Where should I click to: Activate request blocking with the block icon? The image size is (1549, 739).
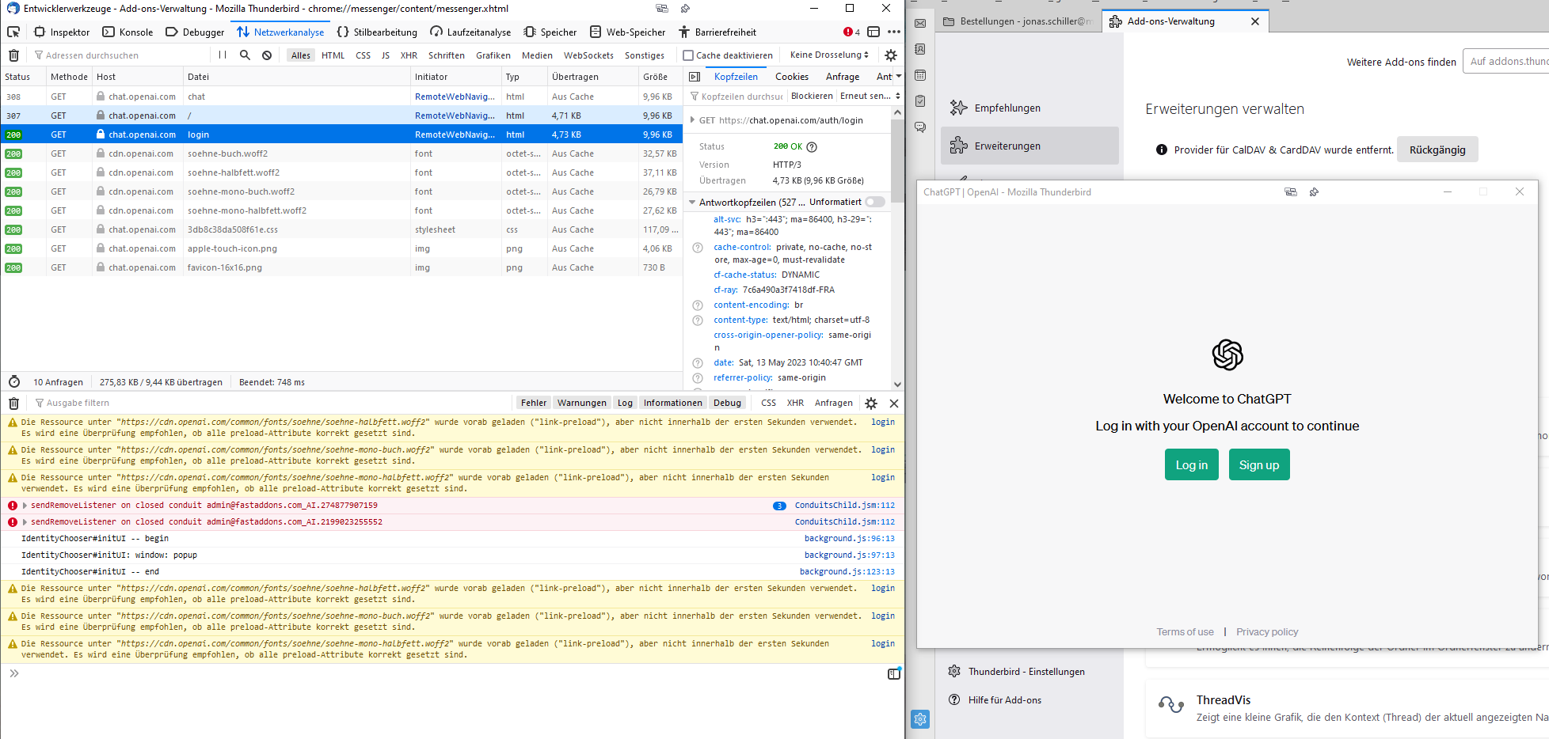pos(267,55)
